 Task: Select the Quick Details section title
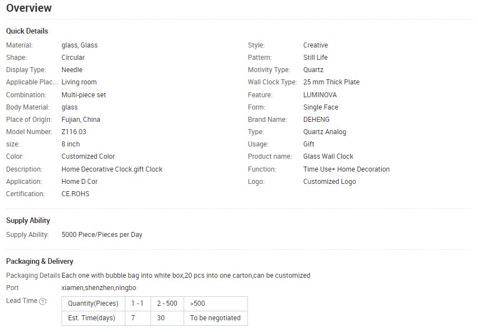coord(27,31)
